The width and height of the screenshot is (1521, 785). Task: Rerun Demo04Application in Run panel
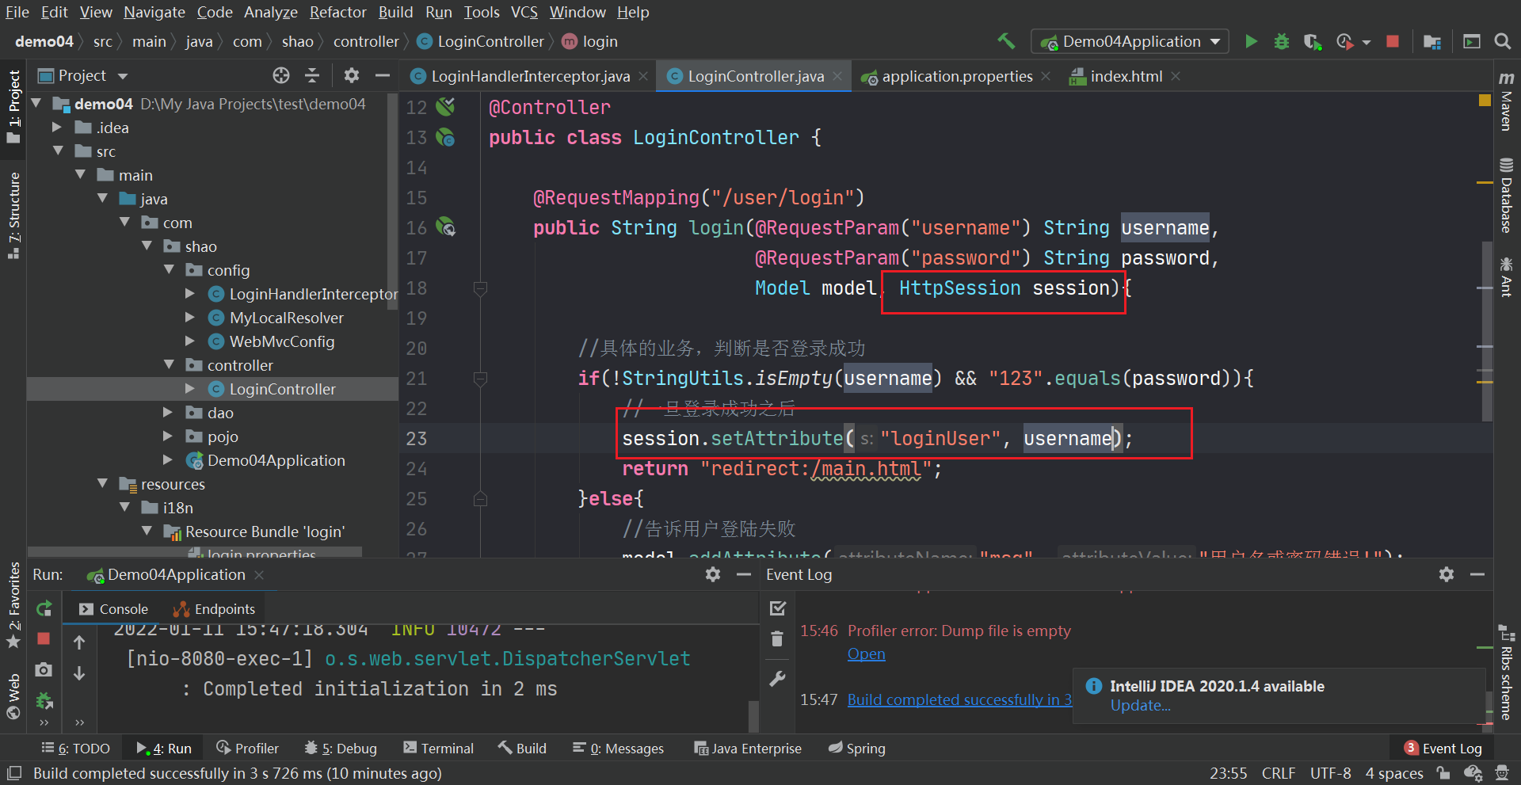point(44,608)
